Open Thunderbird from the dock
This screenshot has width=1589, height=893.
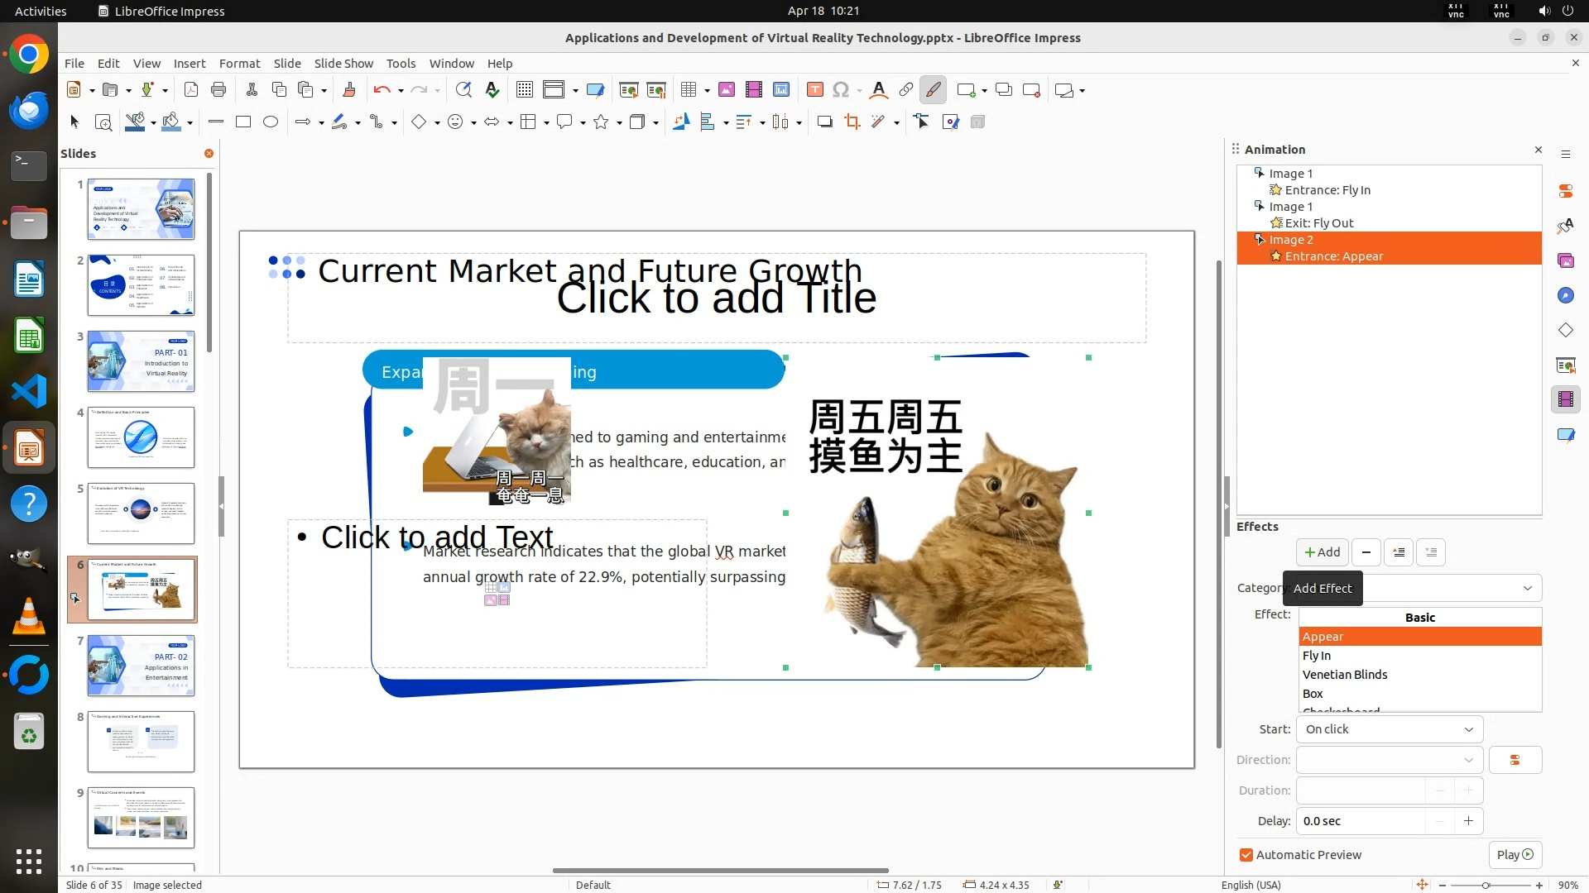point(29,110)
